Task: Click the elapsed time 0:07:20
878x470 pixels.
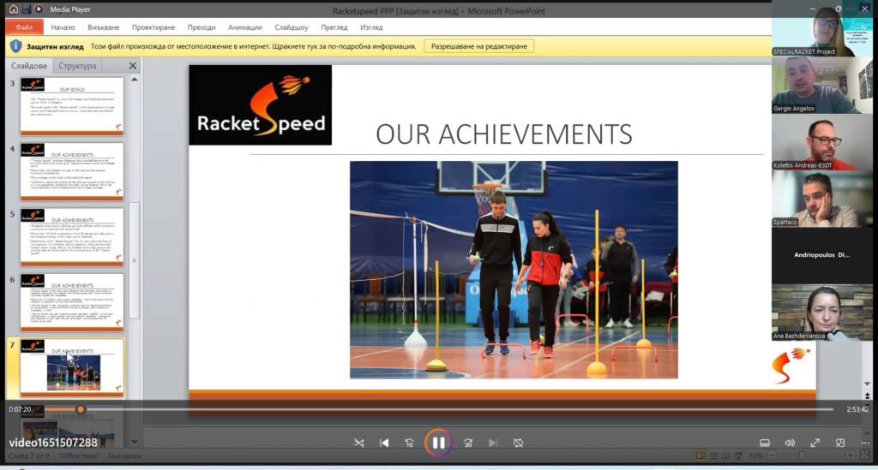Action: point(20,409)
